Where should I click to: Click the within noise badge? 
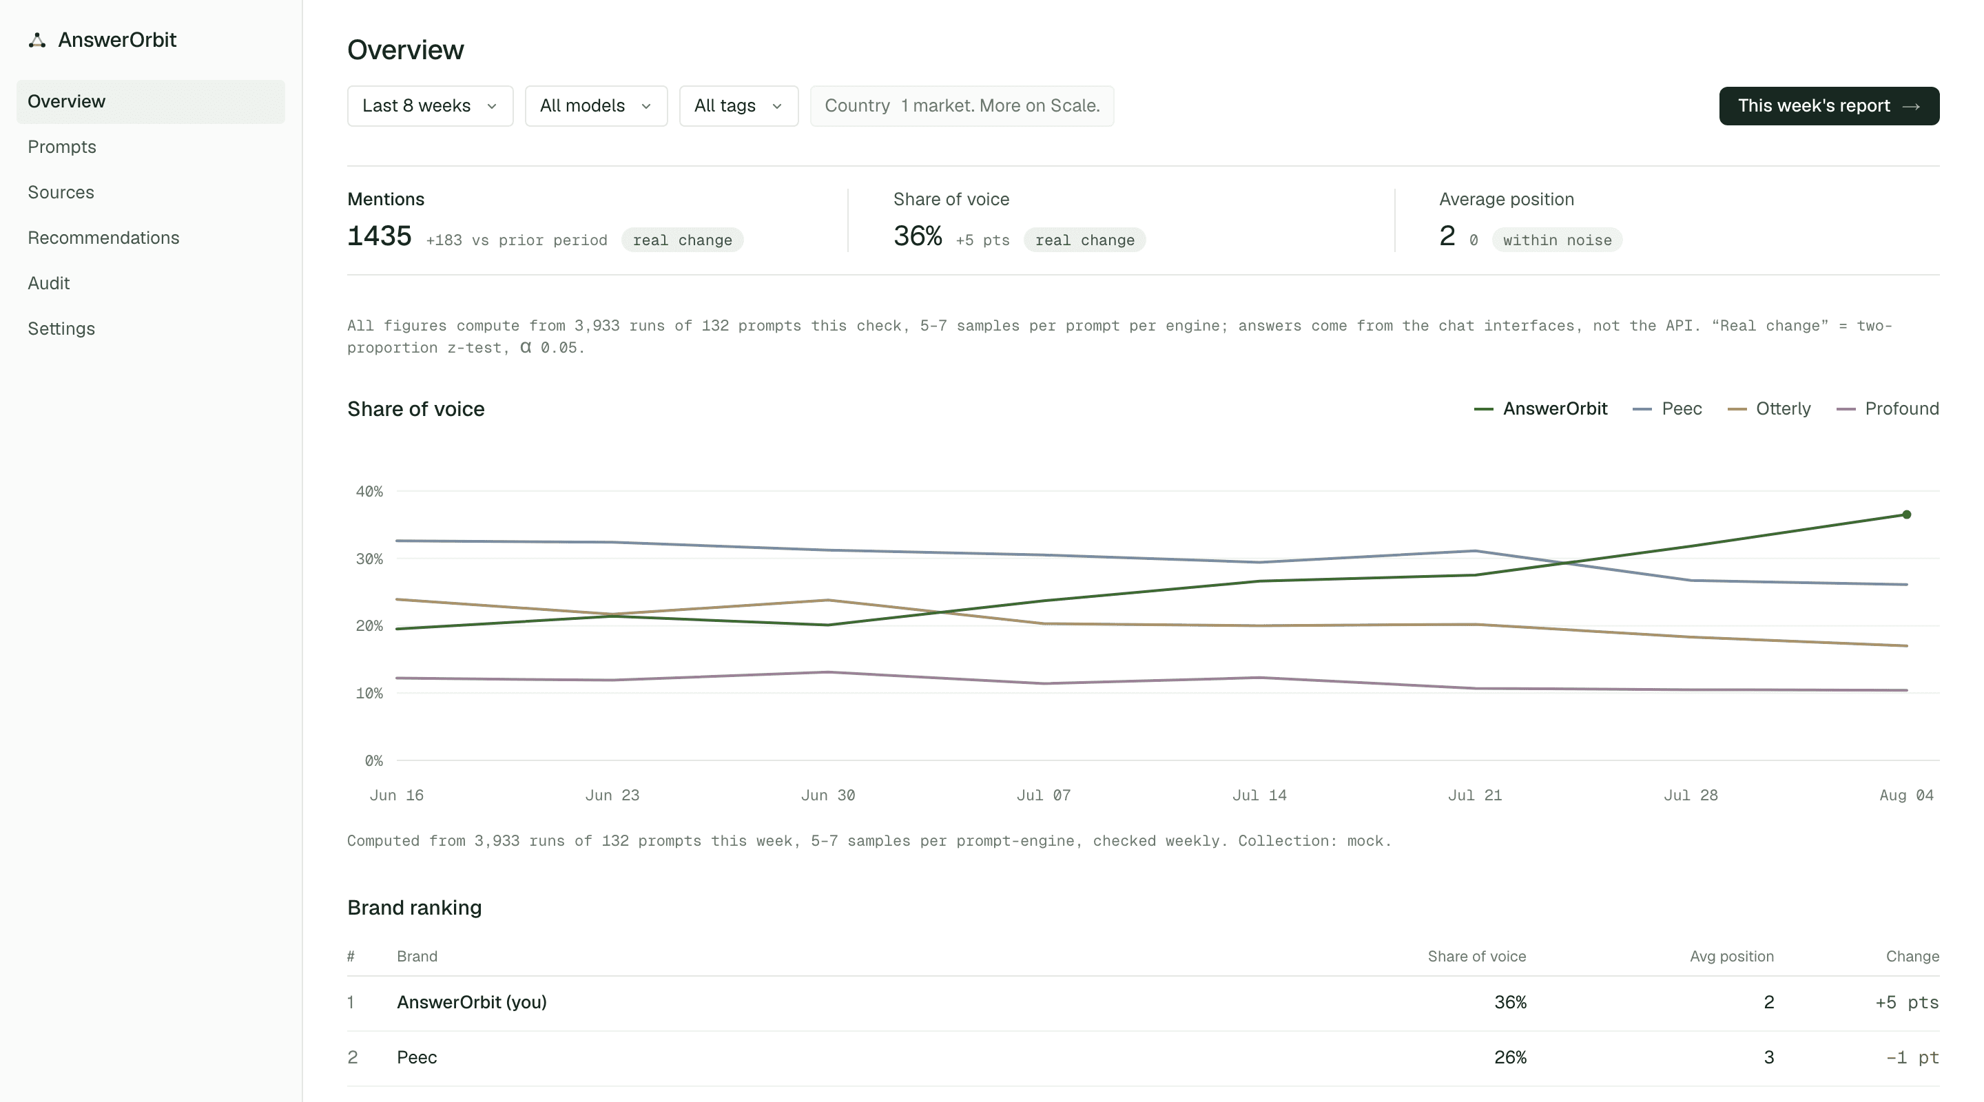point(1558,240)
